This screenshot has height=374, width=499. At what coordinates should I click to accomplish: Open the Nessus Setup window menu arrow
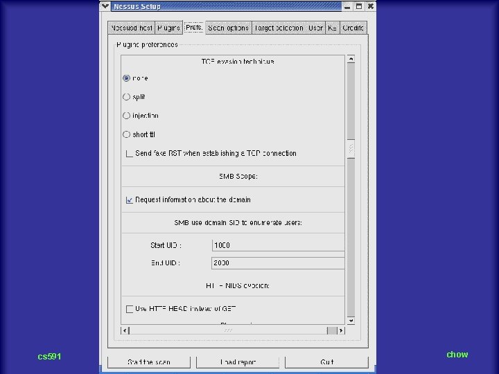point(105,6)
